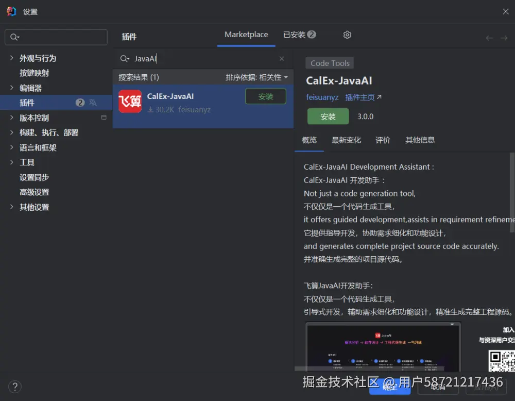This screenshot has height=401, width=515.
Task: Click the version number 3.0.0
Action: (365, 116)
